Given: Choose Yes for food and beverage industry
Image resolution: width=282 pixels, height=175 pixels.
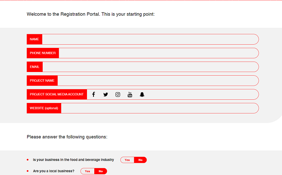Looking at the screenshot, I should (127, 160).
